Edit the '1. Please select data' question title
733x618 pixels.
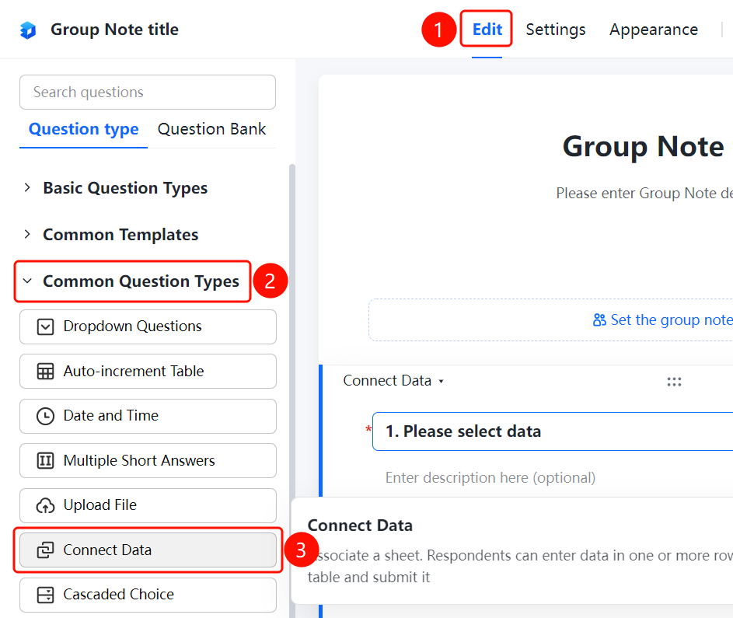553,431
